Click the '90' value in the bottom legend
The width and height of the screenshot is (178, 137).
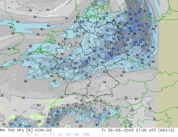(60, 135)
